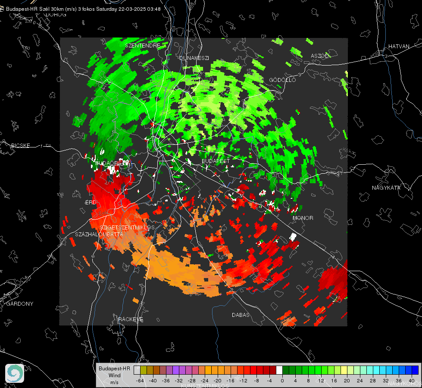Click the deep blue last legend swatch
This screenshot has width=422, height=388.
pyautogui.click(x=415, y=370)
